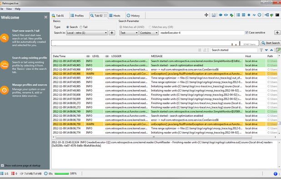
Task: Click the plus button right of Case sensitive
Action: 277,33
